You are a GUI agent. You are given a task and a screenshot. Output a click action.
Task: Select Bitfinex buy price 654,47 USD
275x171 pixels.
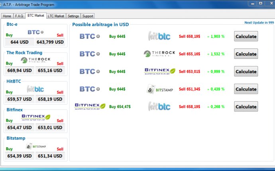[20, 128]
